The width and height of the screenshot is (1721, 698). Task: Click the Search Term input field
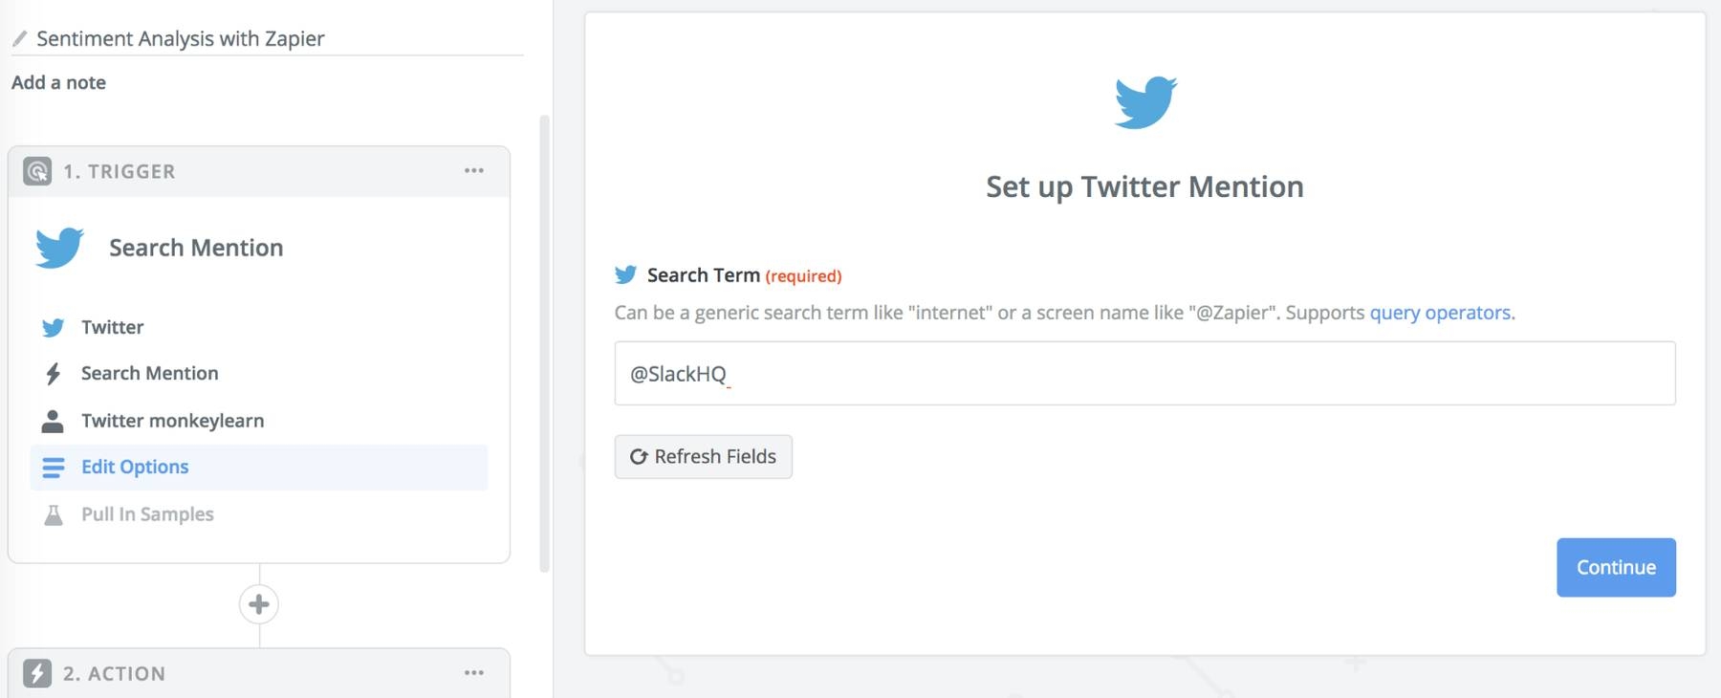point(1144,374)
